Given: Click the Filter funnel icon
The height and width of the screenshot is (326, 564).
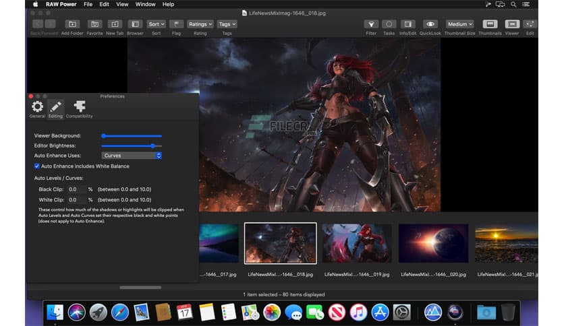Looking at the screenshot, I should (371, 24).
